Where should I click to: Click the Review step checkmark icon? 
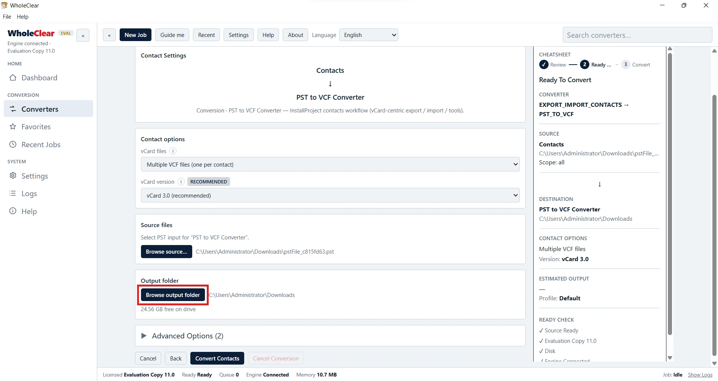pos(544,65)
